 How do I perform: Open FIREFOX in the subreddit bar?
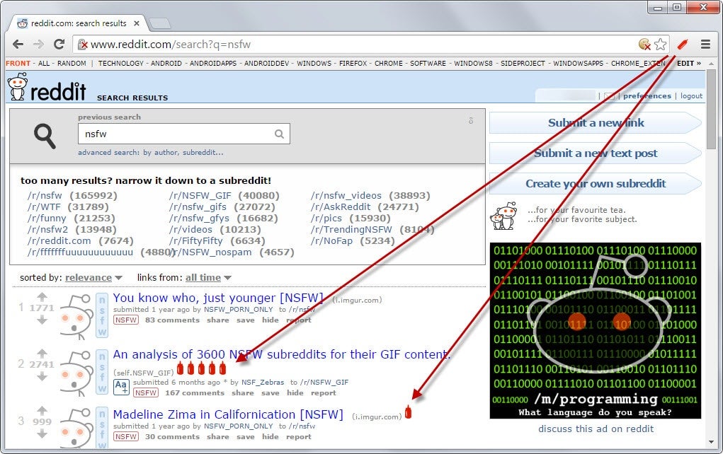pyautogui.click(x=353, y=63)
